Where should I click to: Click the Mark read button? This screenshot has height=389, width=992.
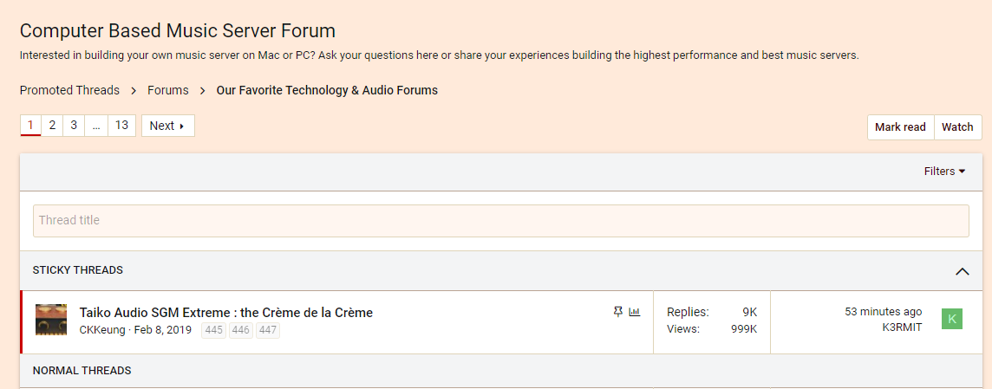point(900,127)
